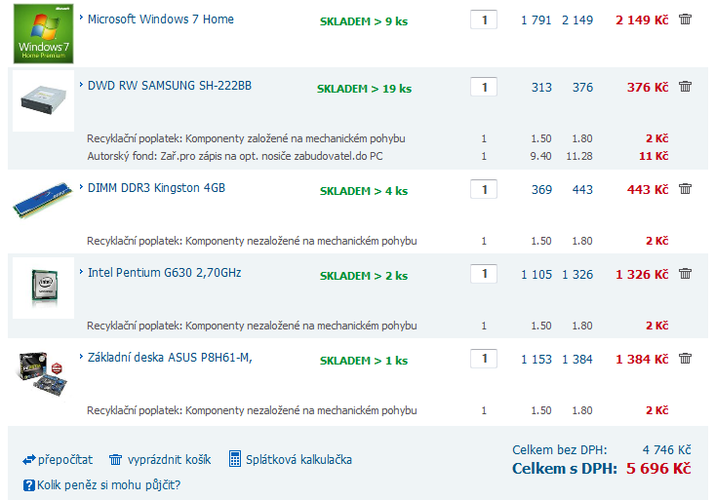Open Windows 7 Home Premium product image

click(x=43, y=34)
